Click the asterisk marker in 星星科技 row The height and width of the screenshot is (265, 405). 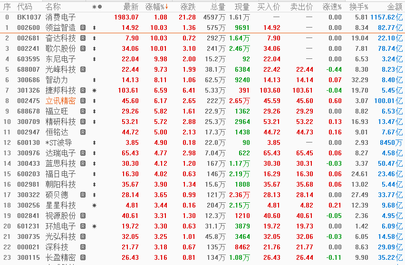[94, 206]
